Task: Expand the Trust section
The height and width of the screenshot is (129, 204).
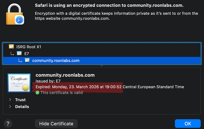Action: [11, 100]
